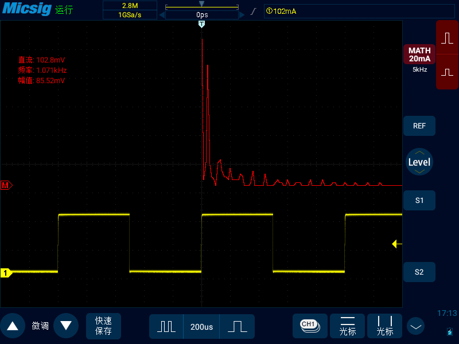Select the 幅值 85.52mV measurement
The image size is (459, 344).
pos(41,80)
